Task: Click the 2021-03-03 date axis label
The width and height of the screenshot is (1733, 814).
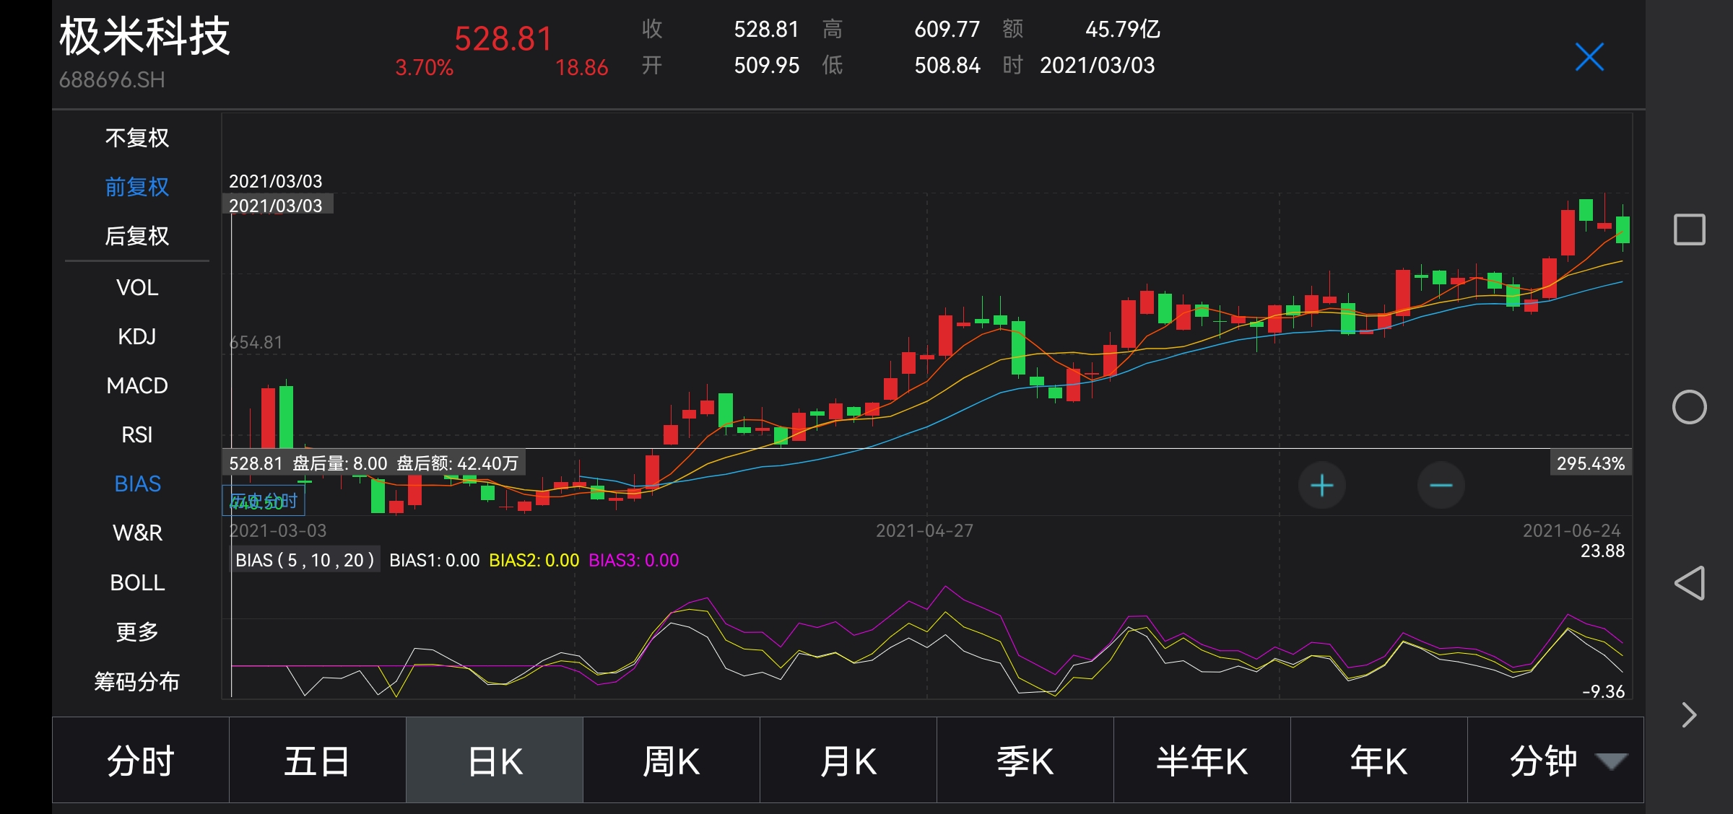Action: pyautogui.click(x=278, y=531)
